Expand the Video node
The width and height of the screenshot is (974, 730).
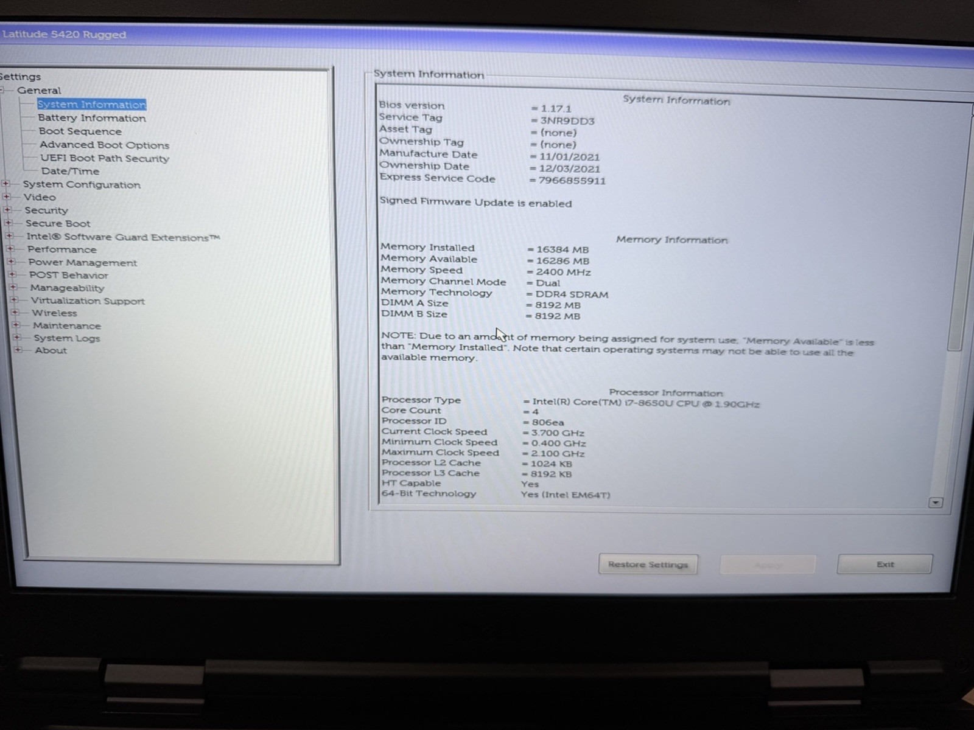tap(7, 196)
